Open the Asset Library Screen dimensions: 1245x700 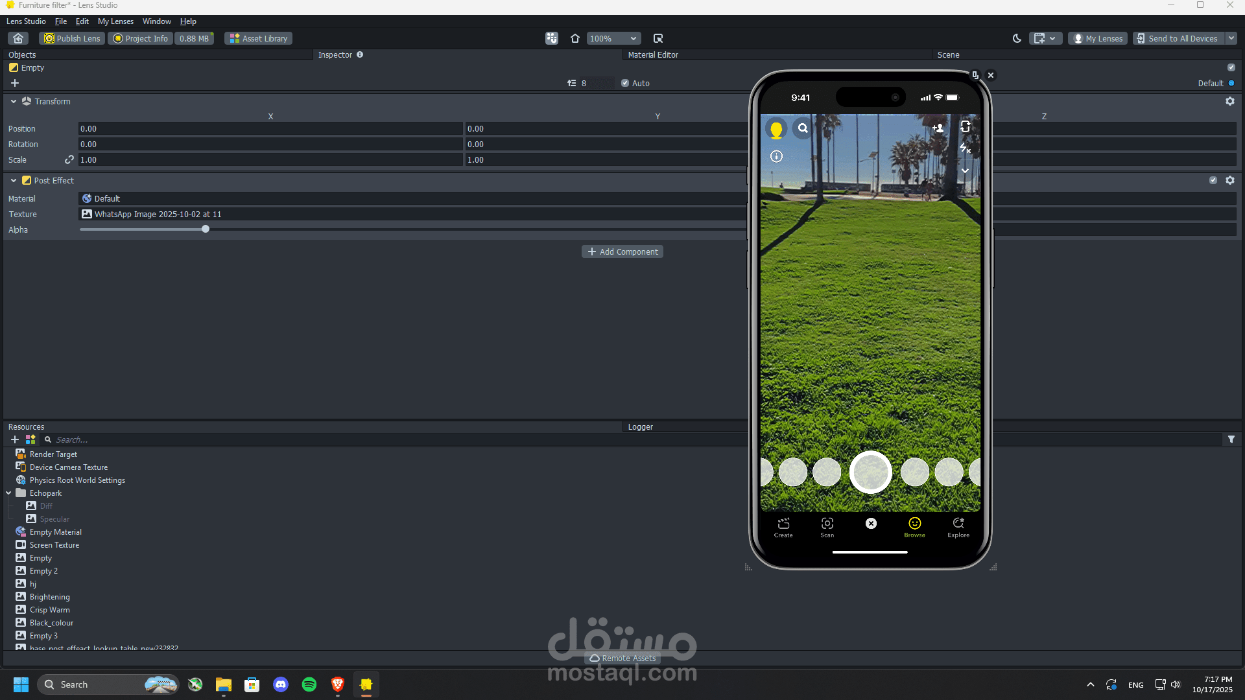pyautogui.click(x=258, y=38)
